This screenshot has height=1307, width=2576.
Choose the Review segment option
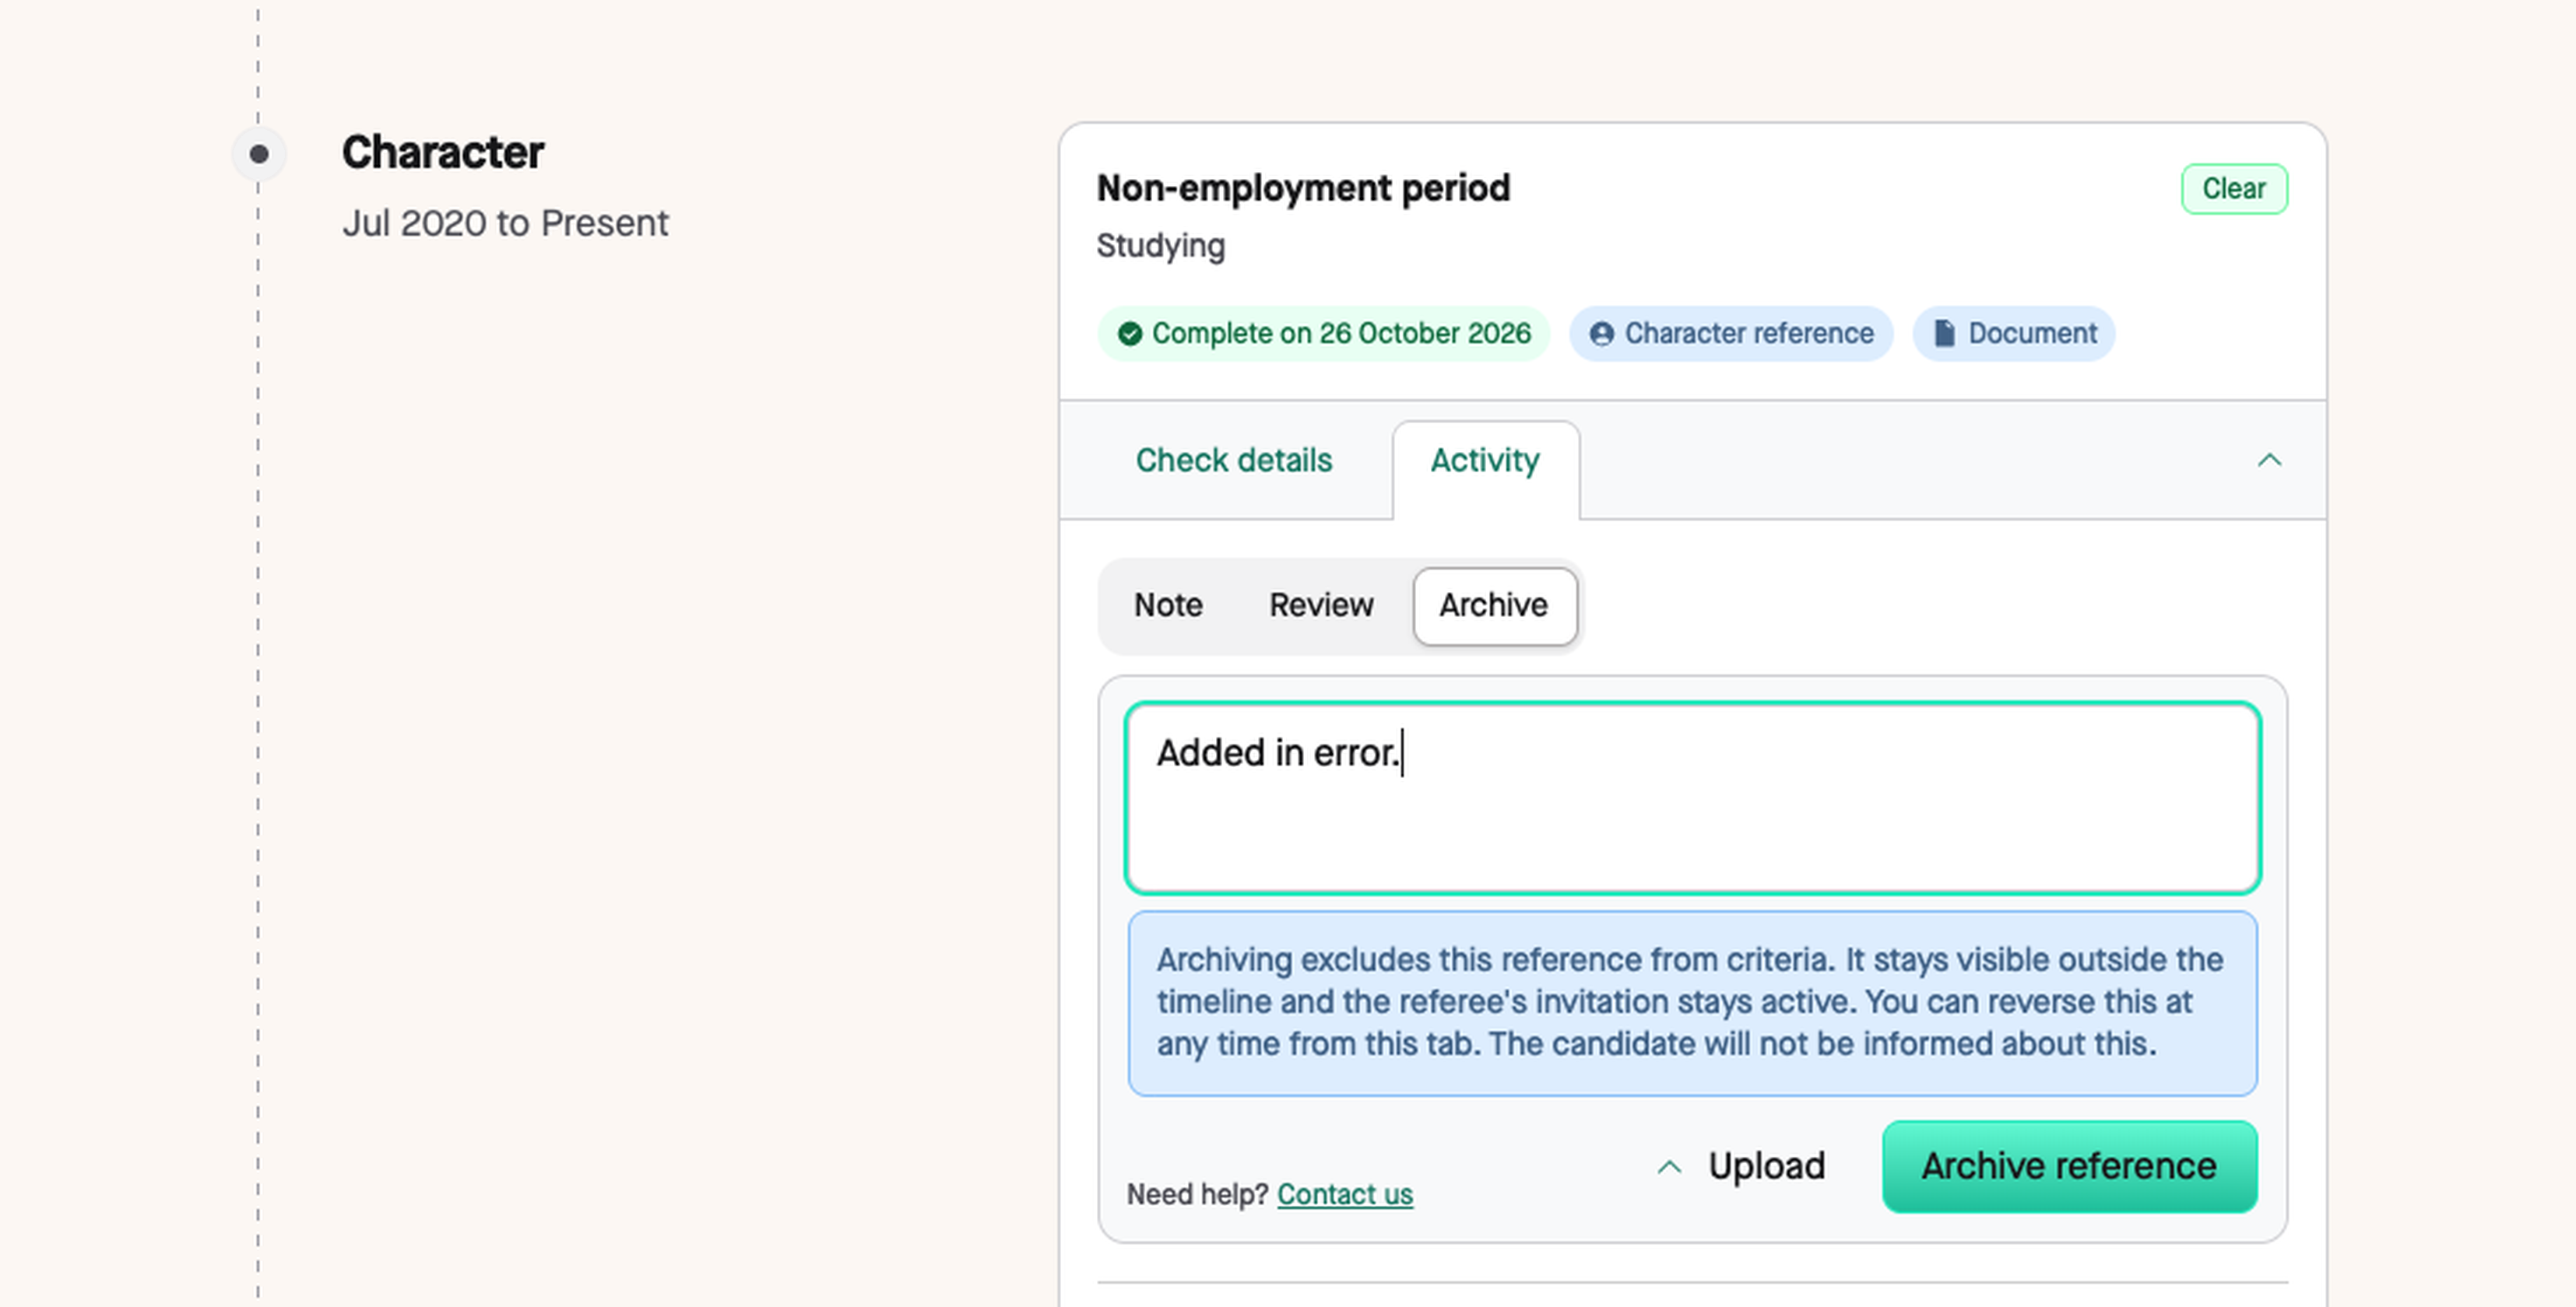coord(1321,605)
